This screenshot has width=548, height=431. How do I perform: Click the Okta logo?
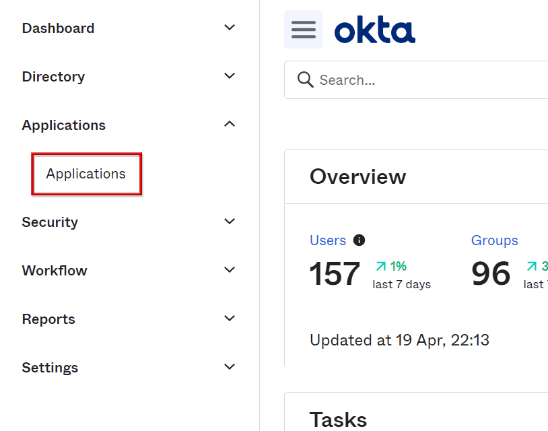[x=374, y=30]
